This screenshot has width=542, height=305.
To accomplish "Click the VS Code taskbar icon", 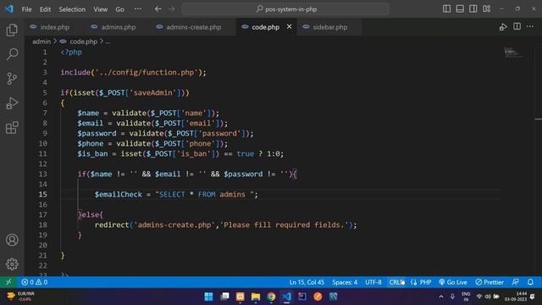I will 286,297.
